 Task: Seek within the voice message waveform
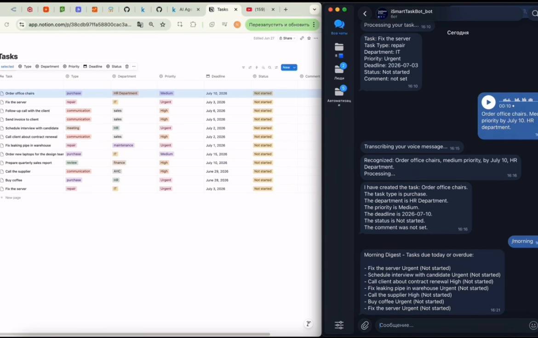517,100
